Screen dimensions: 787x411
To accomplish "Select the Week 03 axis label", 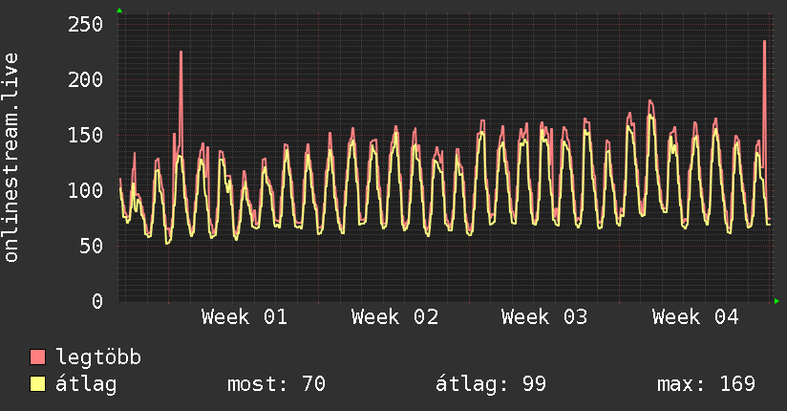I will click(544, 317).
